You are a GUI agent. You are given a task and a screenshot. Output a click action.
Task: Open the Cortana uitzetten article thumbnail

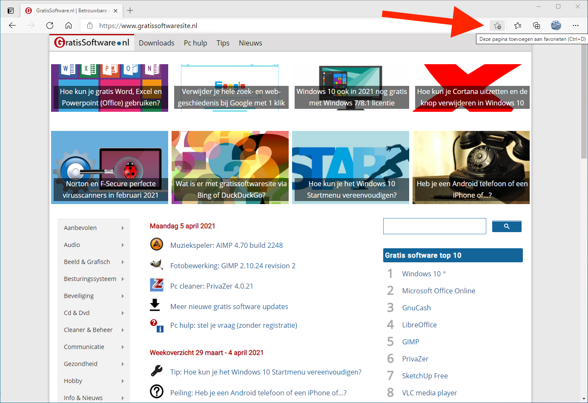471,88
